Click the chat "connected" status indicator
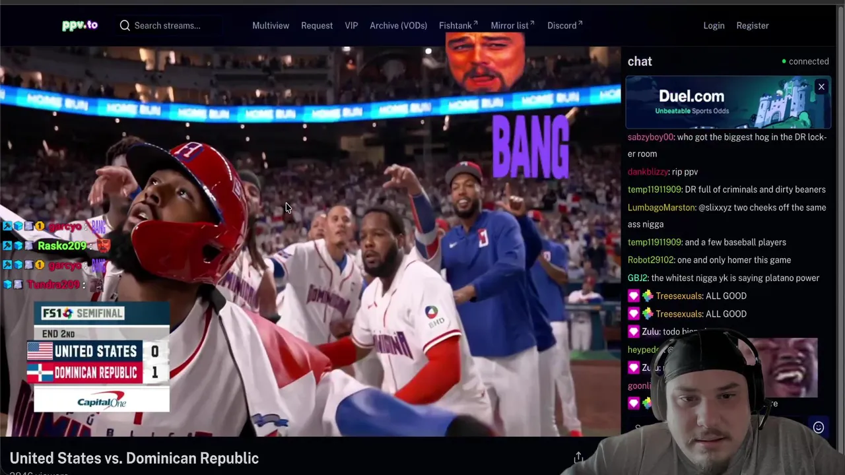The image size is (845, 475). click(805, 61)
